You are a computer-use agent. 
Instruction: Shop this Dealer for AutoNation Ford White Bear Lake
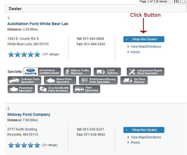[144, 39]
